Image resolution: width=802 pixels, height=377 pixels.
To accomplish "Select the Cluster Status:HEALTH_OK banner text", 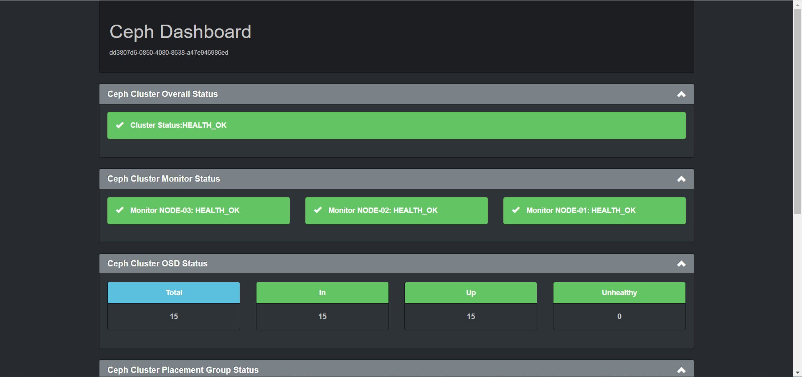I will (x=178, y=125).
